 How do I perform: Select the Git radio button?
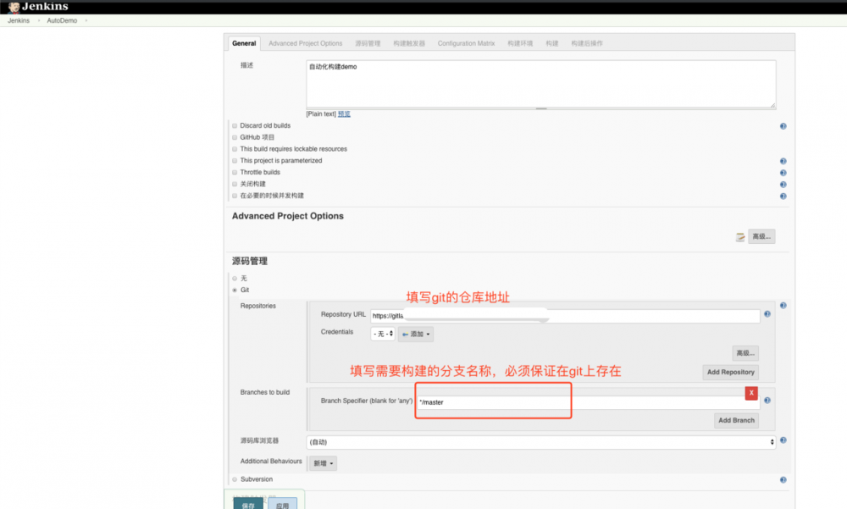[x=234, y=288]
